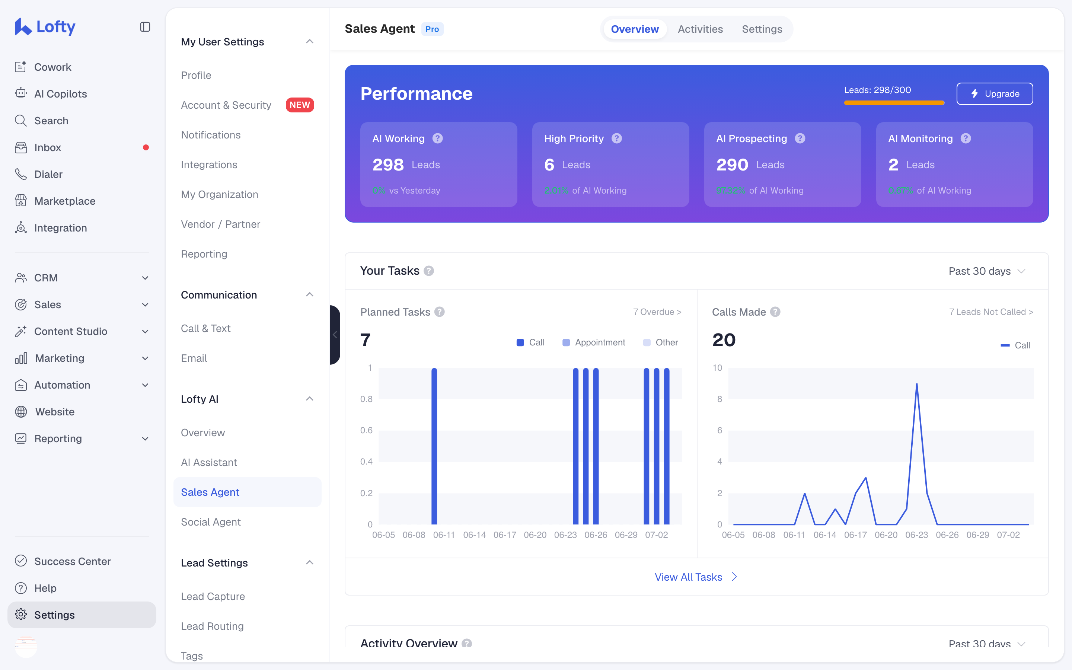1072x670 pixels.
Task: Open View All Tasks link
Action: click(x=696, y=577)
